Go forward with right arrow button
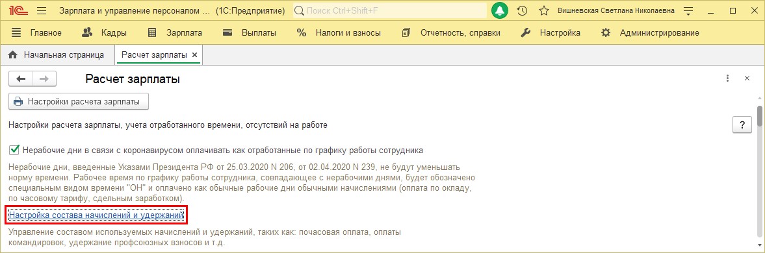This screenshot has height=253, width=765. tap(44, 79)
